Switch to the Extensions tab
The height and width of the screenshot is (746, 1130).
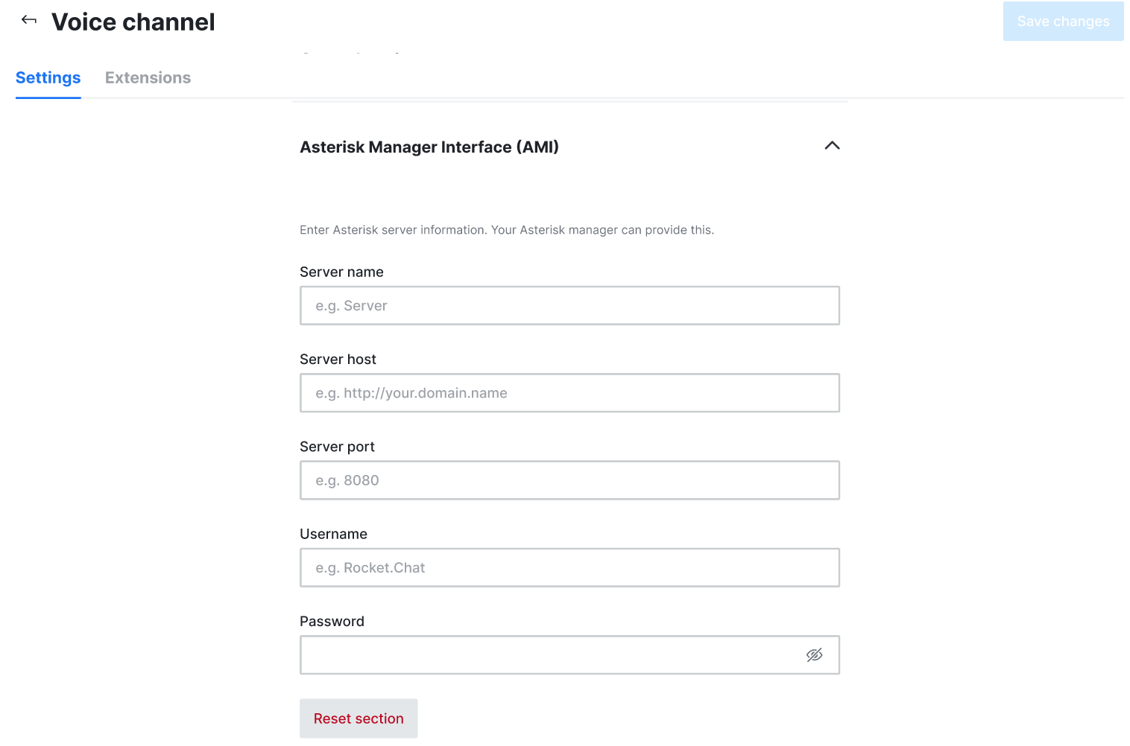click(x=148, y=78)
